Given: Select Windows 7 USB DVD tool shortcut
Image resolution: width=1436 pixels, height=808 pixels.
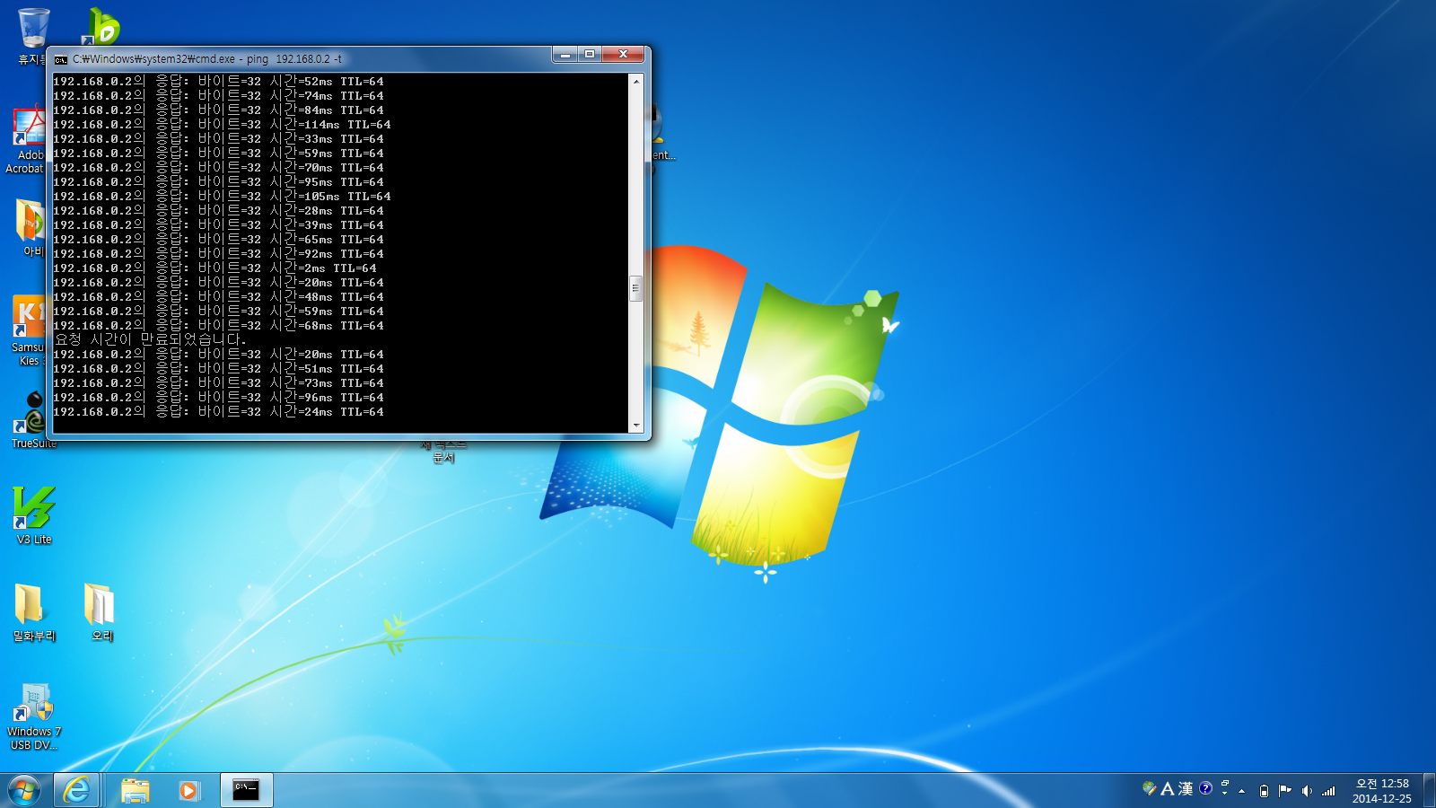Looking at the screenshot, I should [34, 716].
